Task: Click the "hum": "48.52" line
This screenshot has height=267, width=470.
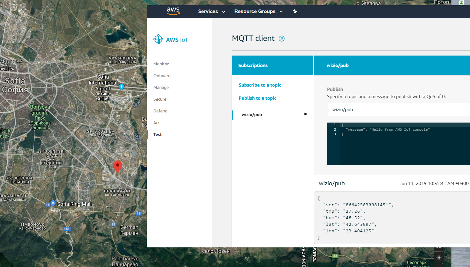Action: (x=344, y=218)
